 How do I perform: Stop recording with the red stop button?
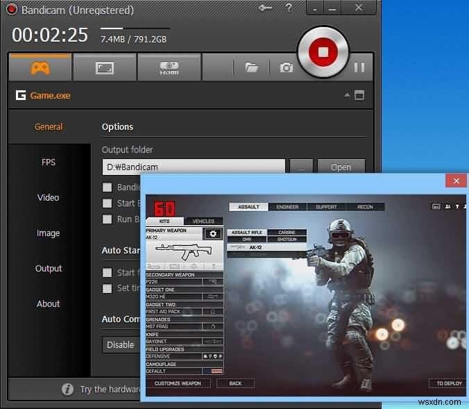click(x=323, y=52)
